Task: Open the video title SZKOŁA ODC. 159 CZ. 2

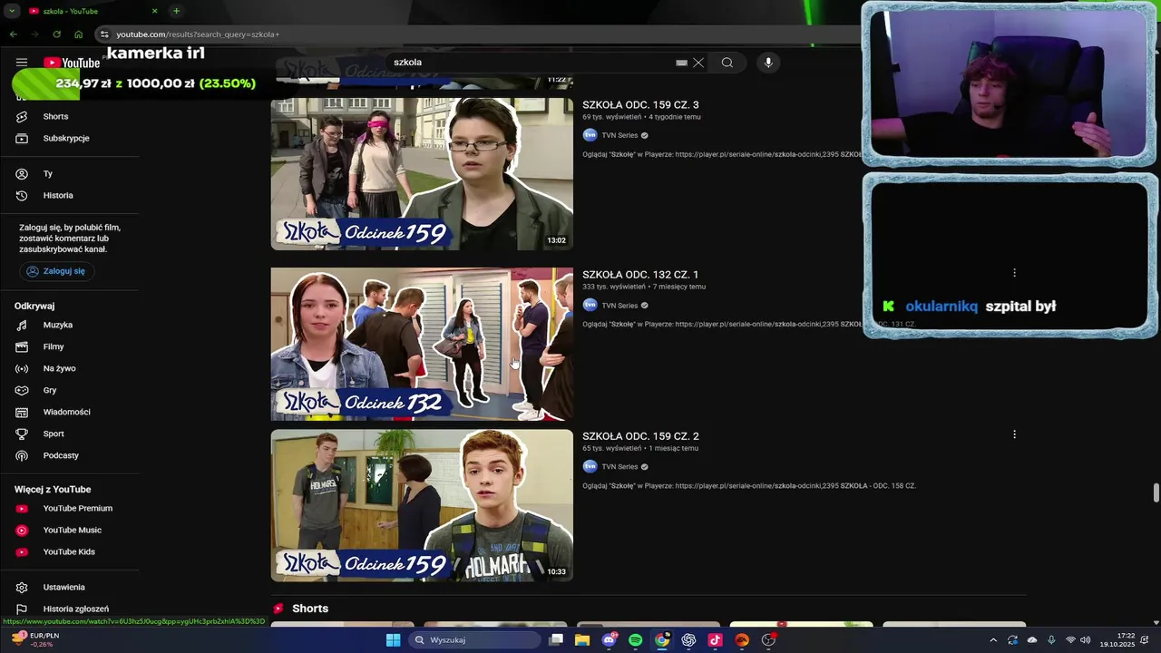Action: [x=640, y=436]
